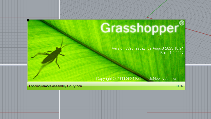Click the green axis line in bottom-right viewport
The image size is (211, 119).
[x=147, y=101]
